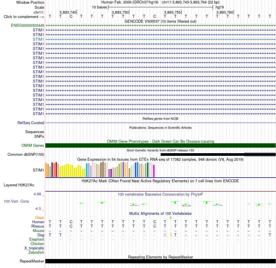This screenshot has width=276, height=268.
Task: Click the 100 Vert. Cons label
Action: coord(16,201)
